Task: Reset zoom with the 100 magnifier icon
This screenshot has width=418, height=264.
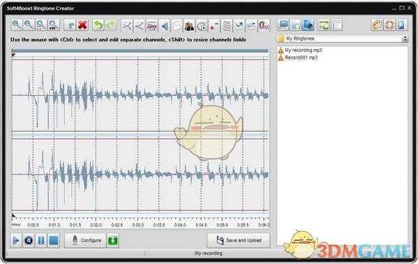Action: [x=53, y=25]
